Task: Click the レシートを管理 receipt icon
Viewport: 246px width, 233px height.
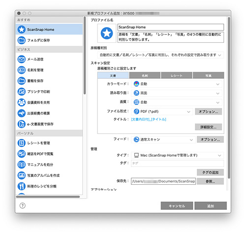Action: click(x=22, y=143)
